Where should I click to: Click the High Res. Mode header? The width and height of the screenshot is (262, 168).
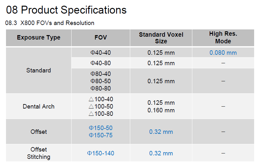pyautogui.click(x=223, y=38)
